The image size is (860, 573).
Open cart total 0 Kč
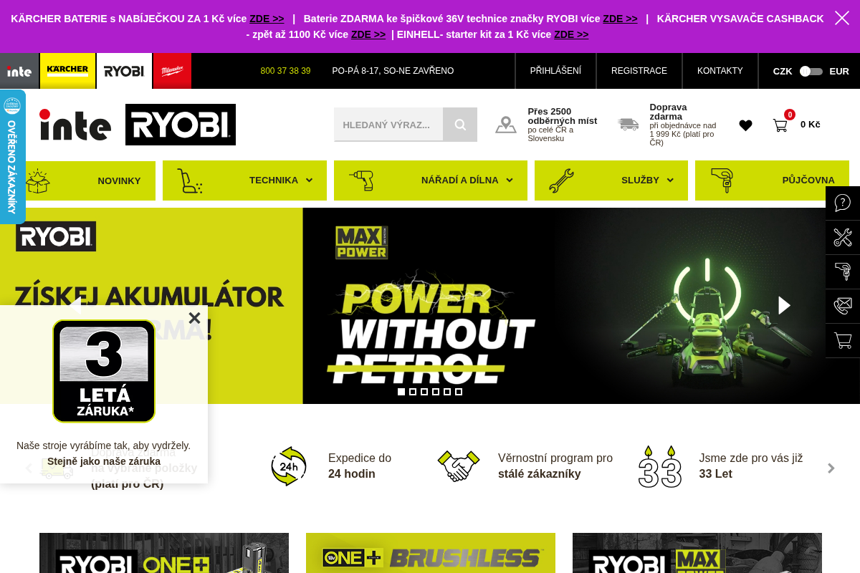click(811, 125)
